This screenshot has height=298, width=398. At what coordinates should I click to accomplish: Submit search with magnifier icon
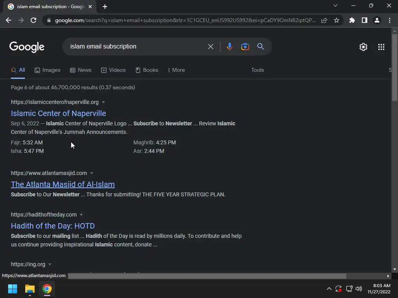(x=260, y=47)
